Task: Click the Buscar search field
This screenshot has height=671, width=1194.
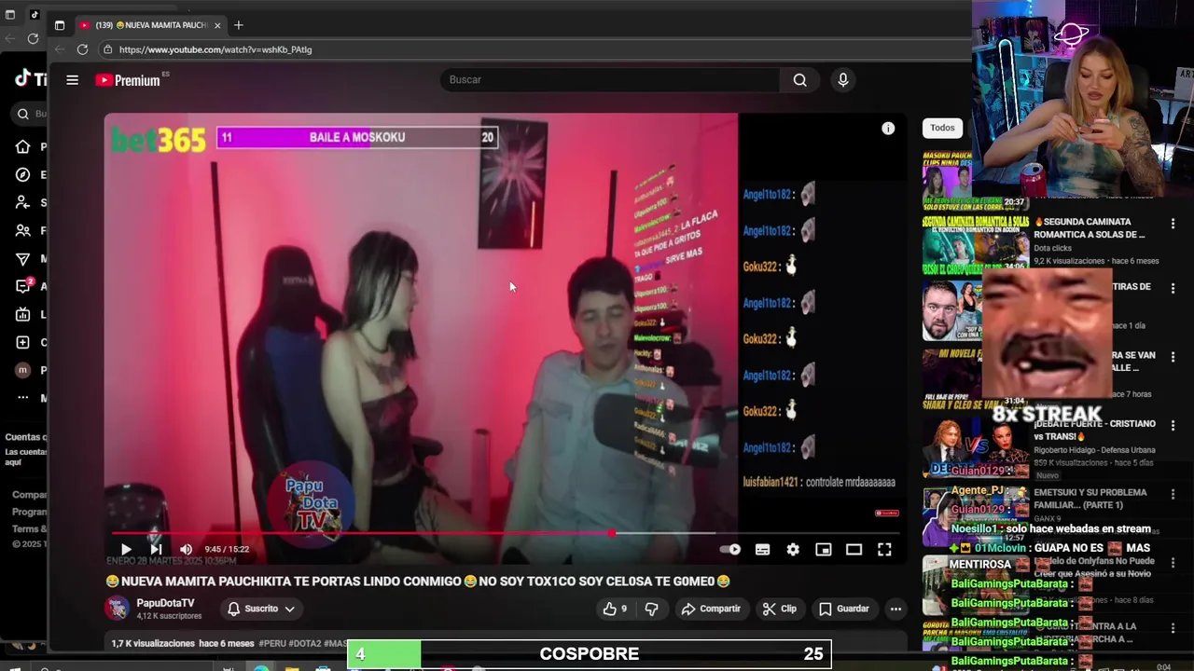Action: click(611, 79)
